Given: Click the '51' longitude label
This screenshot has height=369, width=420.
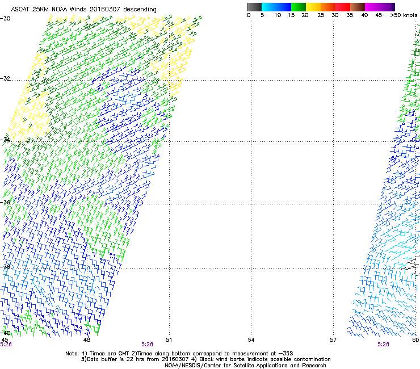Looking at the screenshot, I should click(169, 340).
